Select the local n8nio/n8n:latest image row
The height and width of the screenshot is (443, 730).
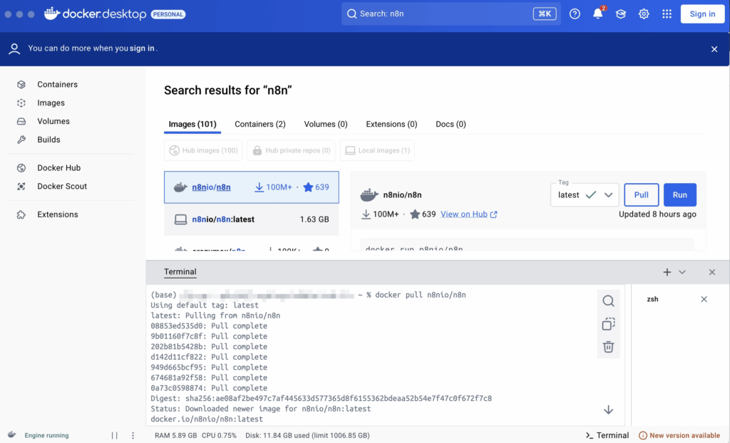(252, 219)
